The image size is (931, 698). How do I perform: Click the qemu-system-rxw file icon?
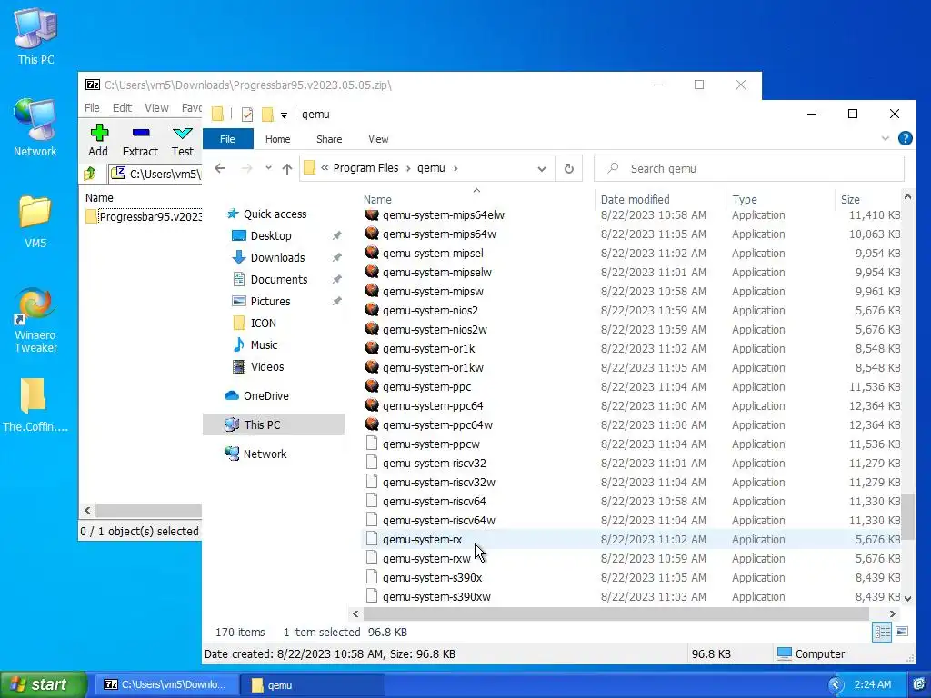[372, 558]
